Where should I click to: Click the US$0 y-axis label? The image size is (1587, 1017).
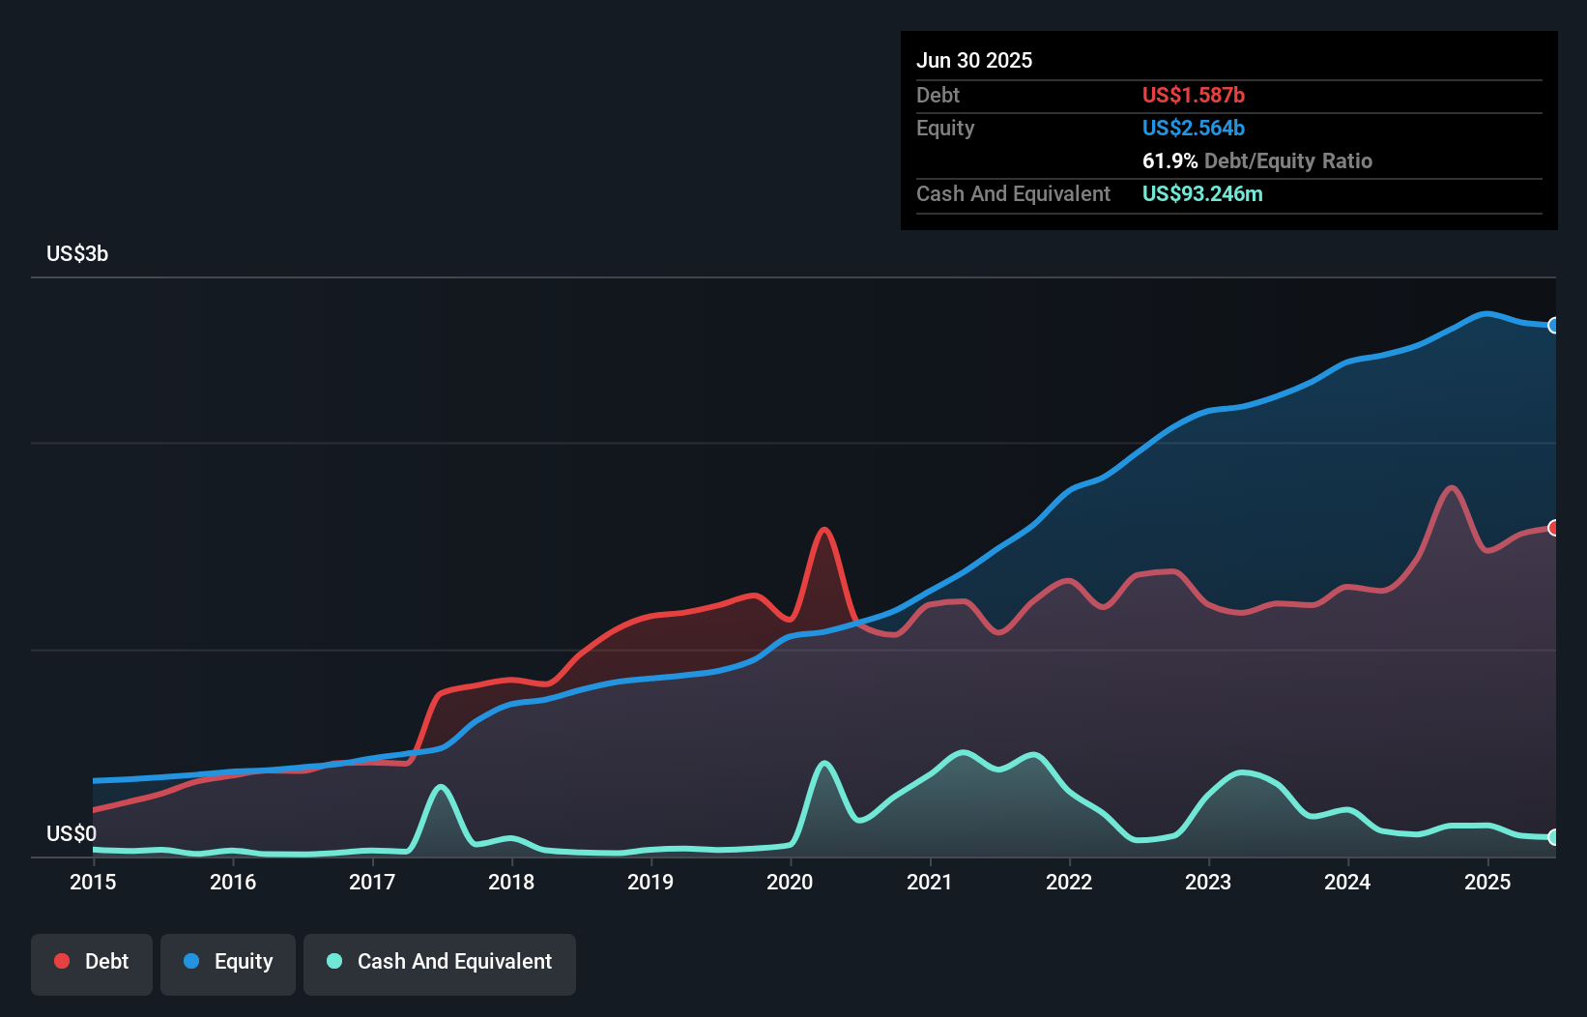coord(72,834)
